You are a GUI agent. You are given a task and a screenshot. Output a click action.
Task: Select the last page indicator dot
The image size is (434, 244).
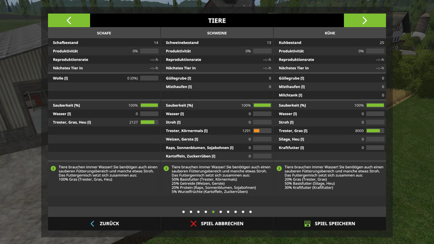251,211
